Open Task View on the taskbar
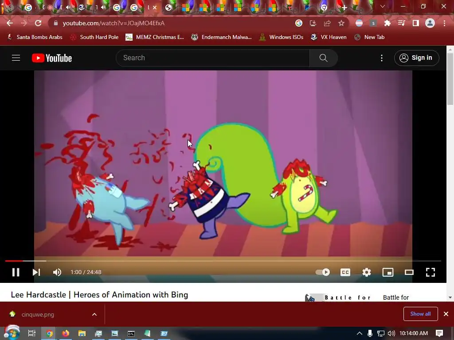454x340 pixels. click(32, 333)
